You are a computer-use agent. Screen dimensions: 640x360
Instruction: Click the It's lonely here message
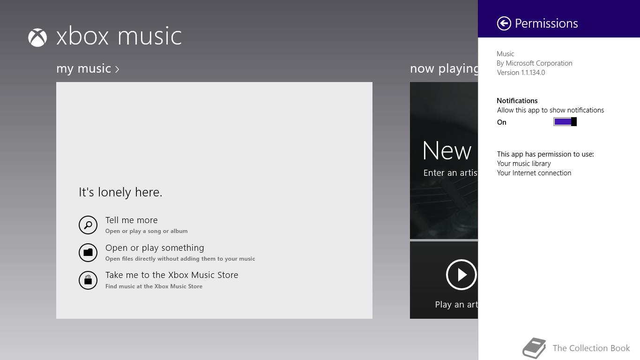tap(120, 192)
